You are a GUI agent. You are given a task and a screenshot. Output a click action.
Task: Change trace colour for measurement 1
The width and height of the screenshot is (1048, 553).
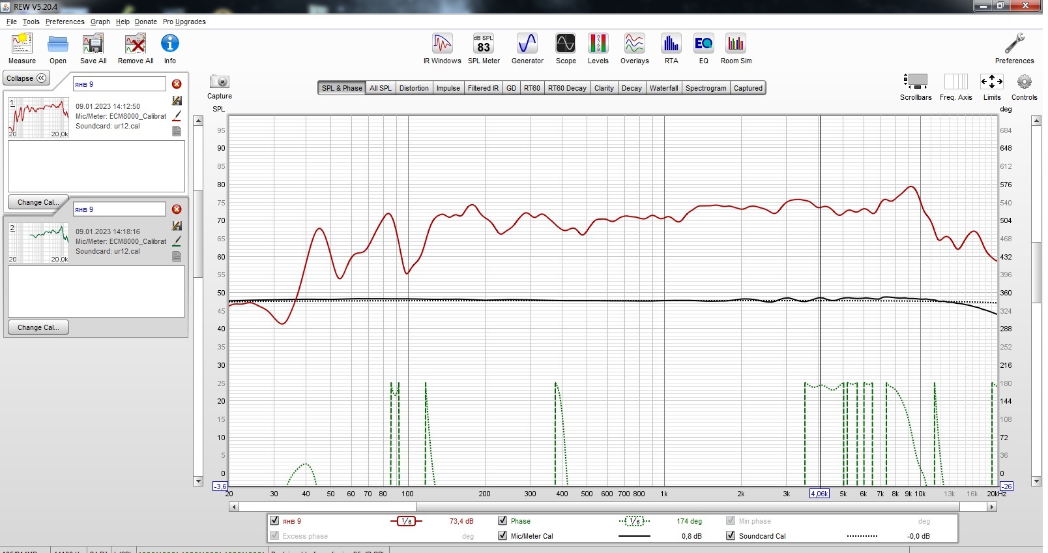tap(177, 115)
